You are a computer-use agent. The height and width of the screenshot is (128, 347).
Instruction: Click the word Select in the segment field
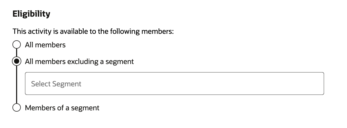pos(41,84)
